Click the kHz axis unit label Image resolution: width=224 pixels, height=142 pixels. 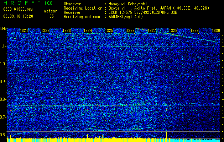point(3,29)
